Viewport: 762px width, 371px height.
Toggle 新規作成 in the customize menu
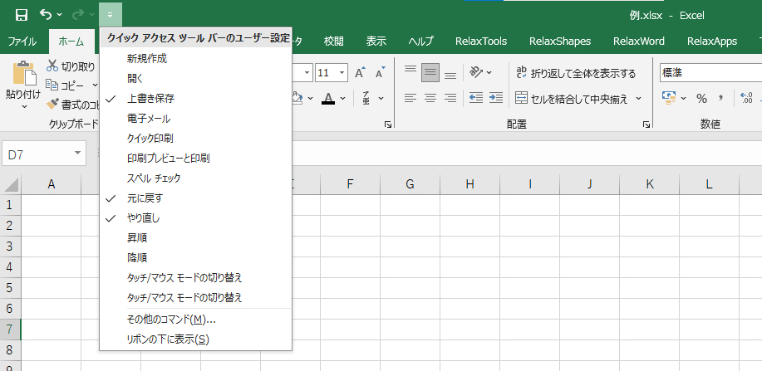pyautogui.click(x=195, y=59)
